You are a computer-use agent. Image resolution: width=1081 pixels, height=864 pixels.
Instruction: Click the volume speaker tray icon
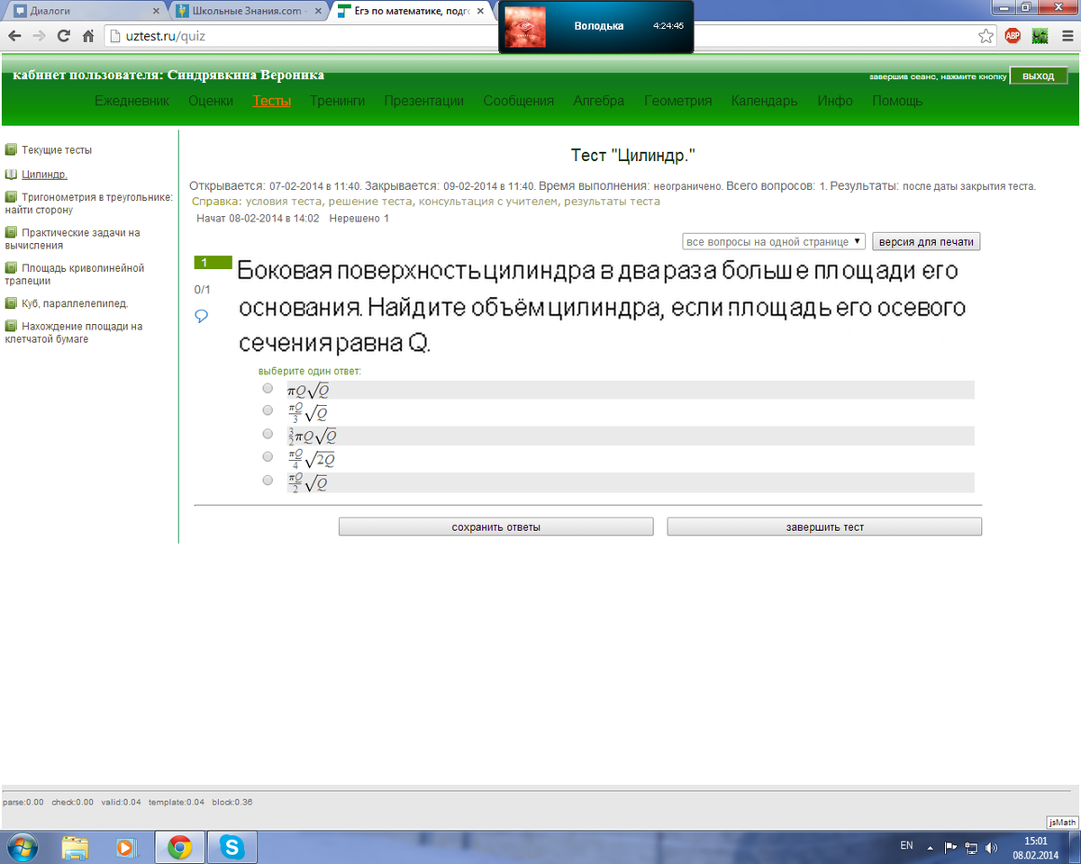[x=992, y=847]
